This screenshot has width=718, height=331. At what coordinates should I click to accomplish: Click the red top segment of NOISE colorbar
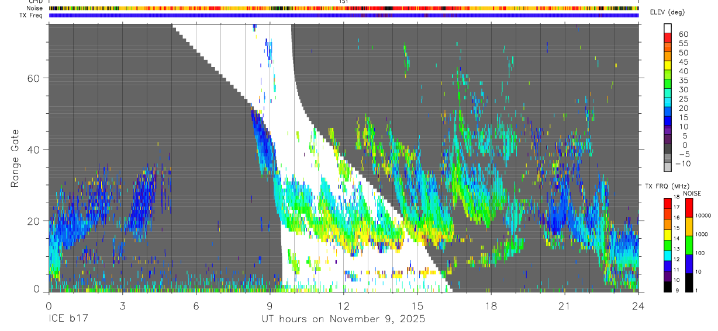coord(689,208)
